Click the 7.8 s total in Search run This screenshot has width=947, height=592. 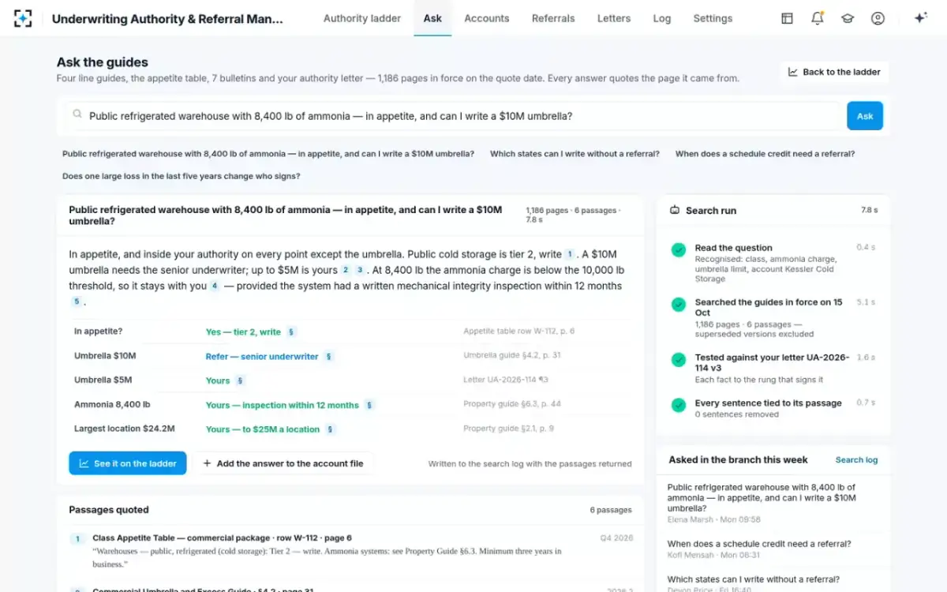[869, 211]
